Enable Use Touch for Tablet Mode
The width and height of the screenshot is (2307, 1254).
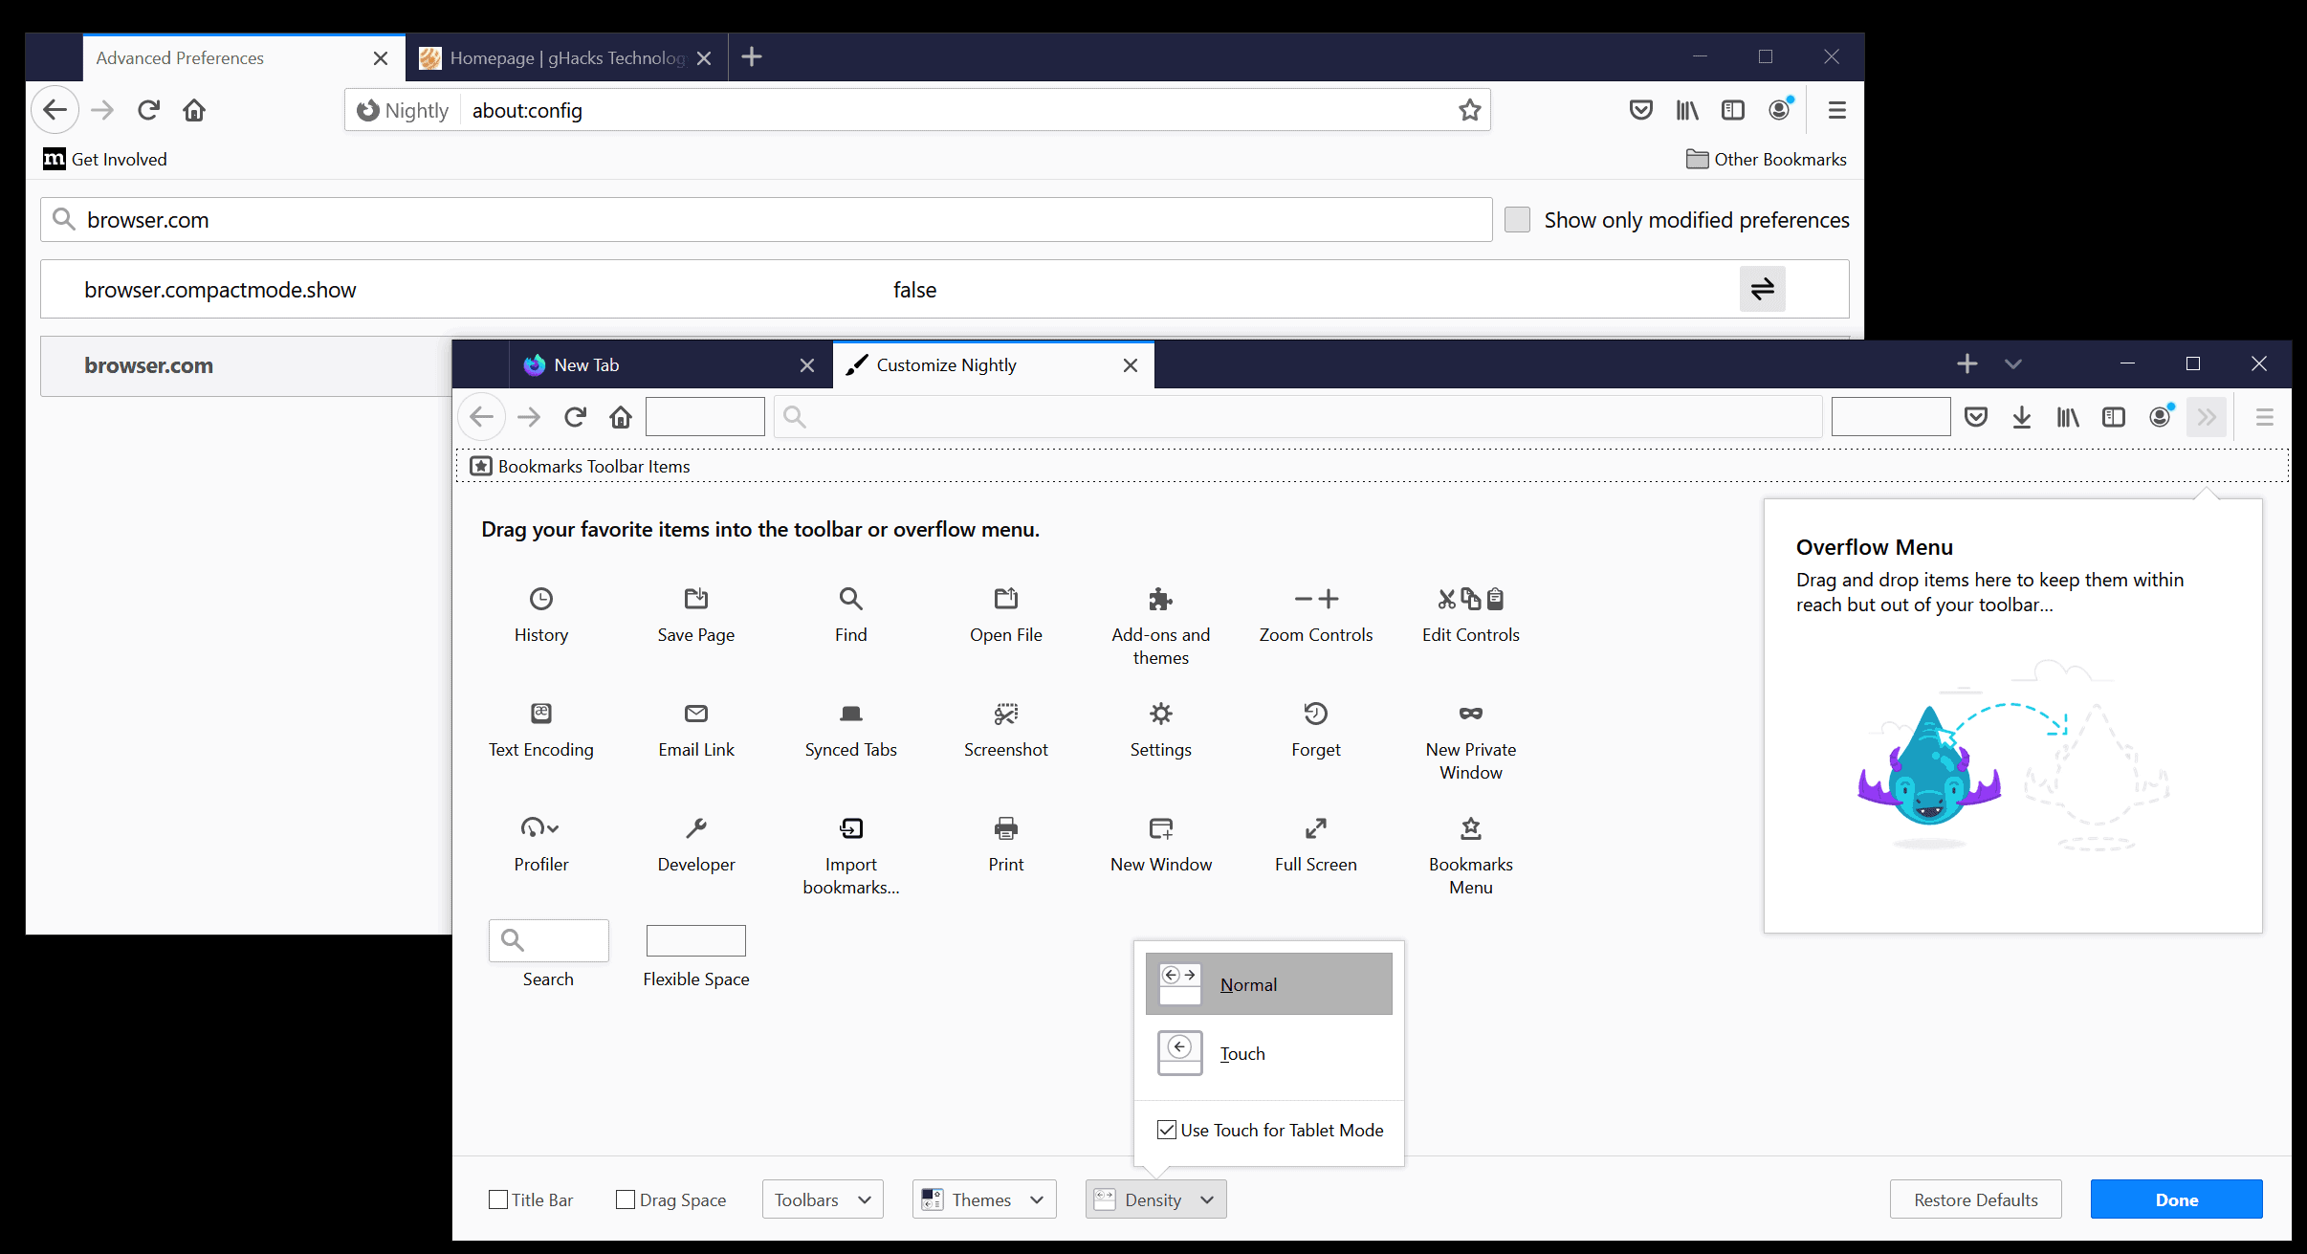coord(1168,1129)
